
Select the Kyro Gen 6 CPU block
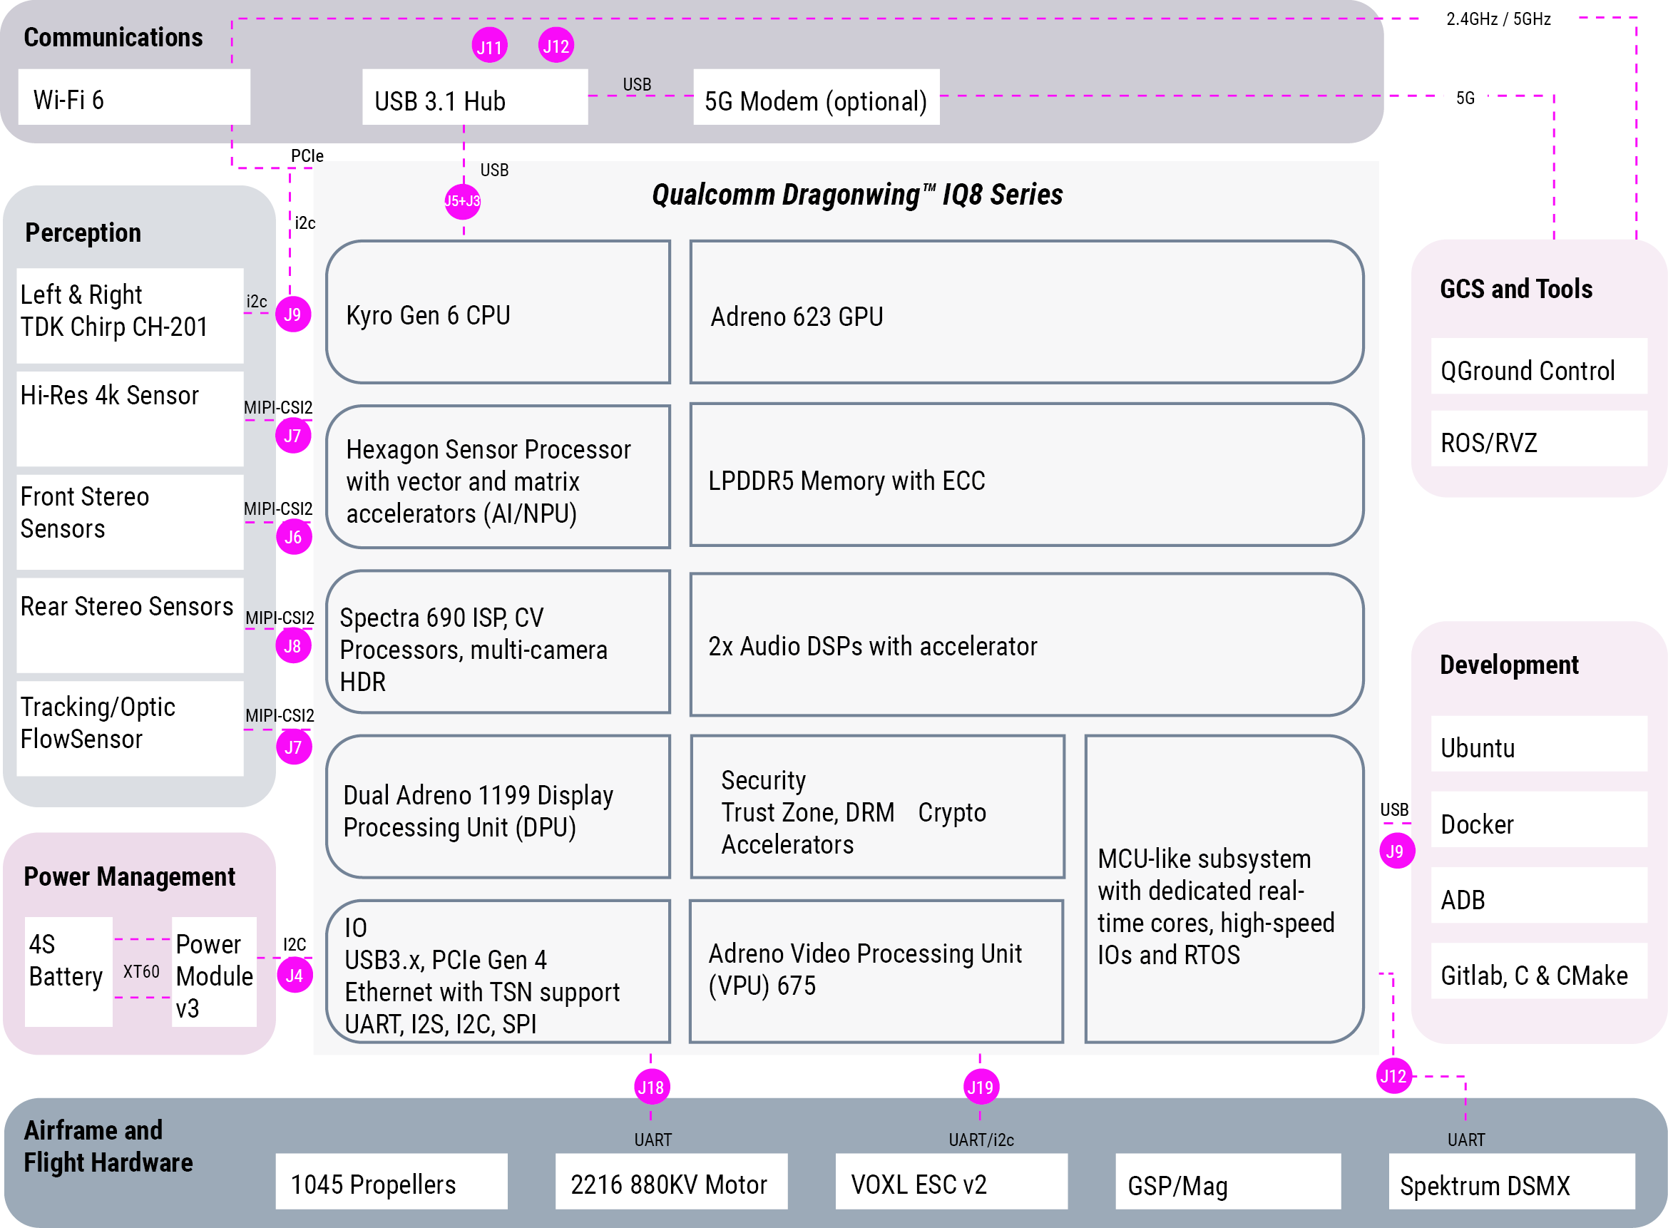pyautogui.click(x=498, y=312)
